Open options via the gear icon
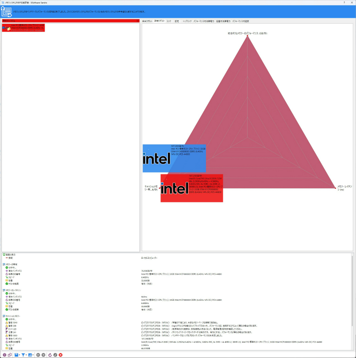Image resolution: width=356 pixels, height=358 pixels. pos(4,355)
